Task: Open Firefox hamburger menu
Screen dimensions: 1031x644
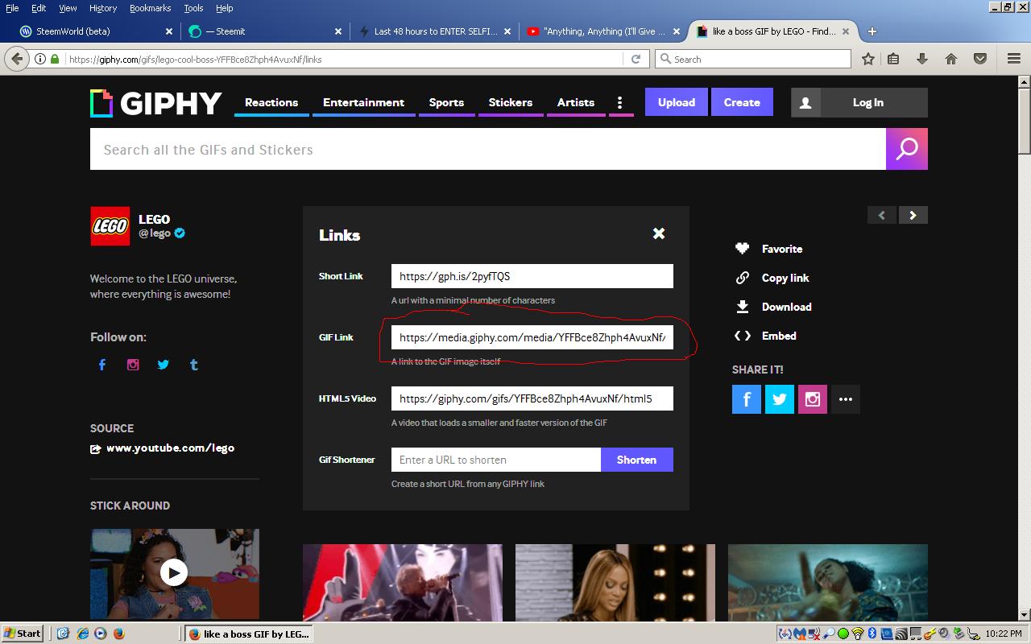Action: click(x=1014, y=59)
